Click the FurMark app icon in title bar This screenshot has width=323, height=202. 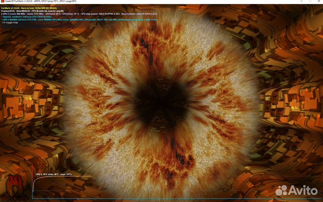click(x=3, y=1)
